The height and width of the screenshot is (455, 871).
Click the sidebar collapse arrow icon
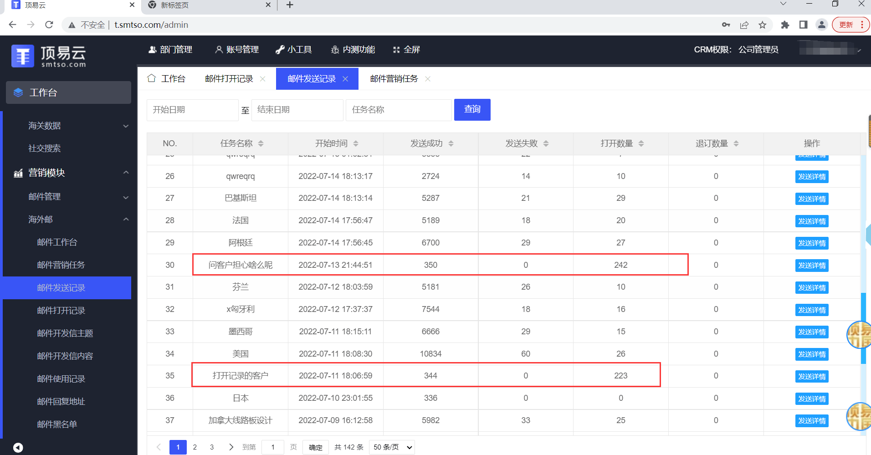coord(18,447)
